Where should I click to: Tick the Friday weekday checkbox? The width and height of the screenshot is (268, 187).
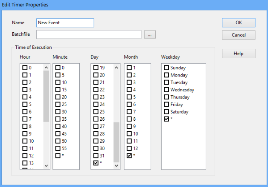pos(166,105)
